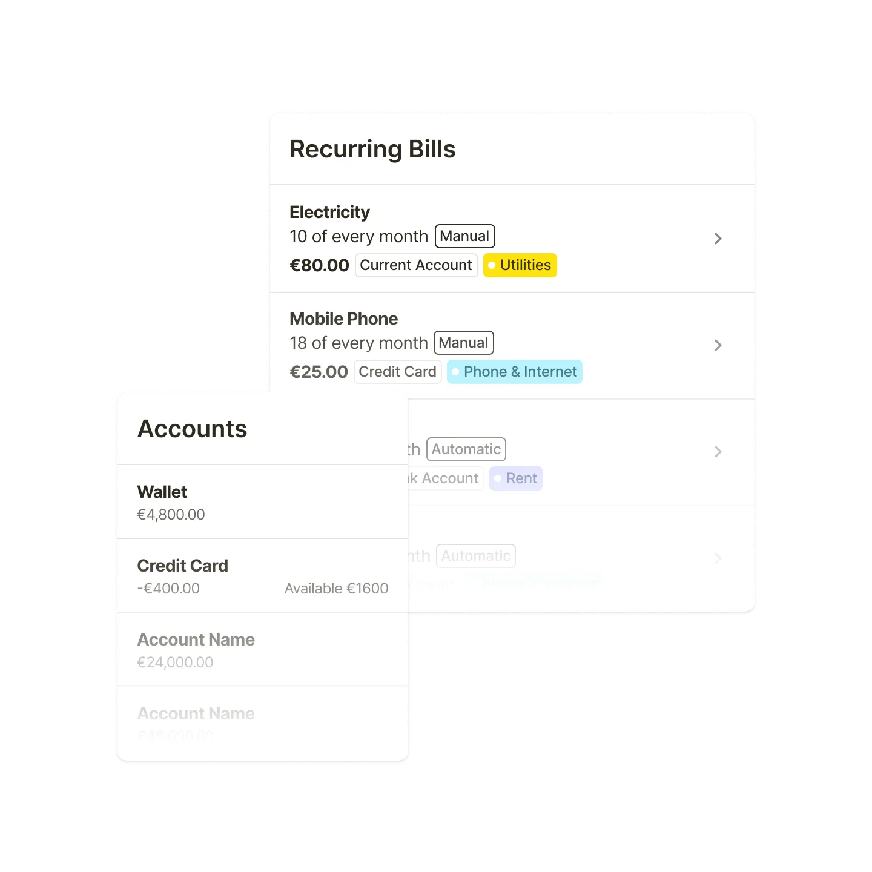The image size is (872, 872).
Task: Select the Credit Card label on Mobile Phone
Action: tap(397, 371)
